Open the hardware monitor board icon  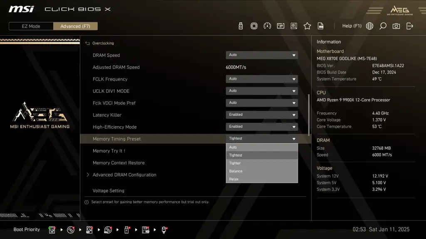click(294, 26)
